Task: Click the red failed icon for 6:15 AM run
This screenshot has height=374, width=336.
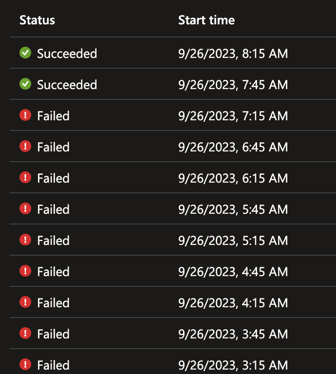Action: coord(25,177)
